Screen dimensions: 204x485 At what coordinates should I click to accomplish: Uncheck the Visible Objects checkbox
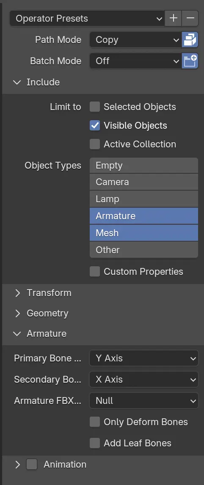click(x=95, y=125)
